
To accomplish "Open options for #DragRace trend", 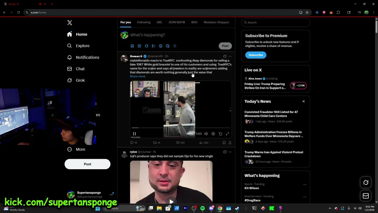I will [305, 197].
